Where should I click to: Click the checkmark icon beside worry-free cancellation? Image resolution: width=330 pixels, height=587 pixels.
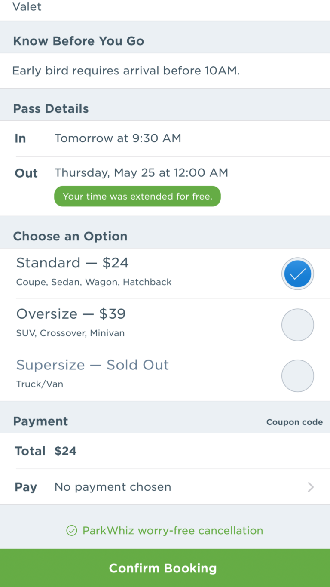(x=72, y=530)
